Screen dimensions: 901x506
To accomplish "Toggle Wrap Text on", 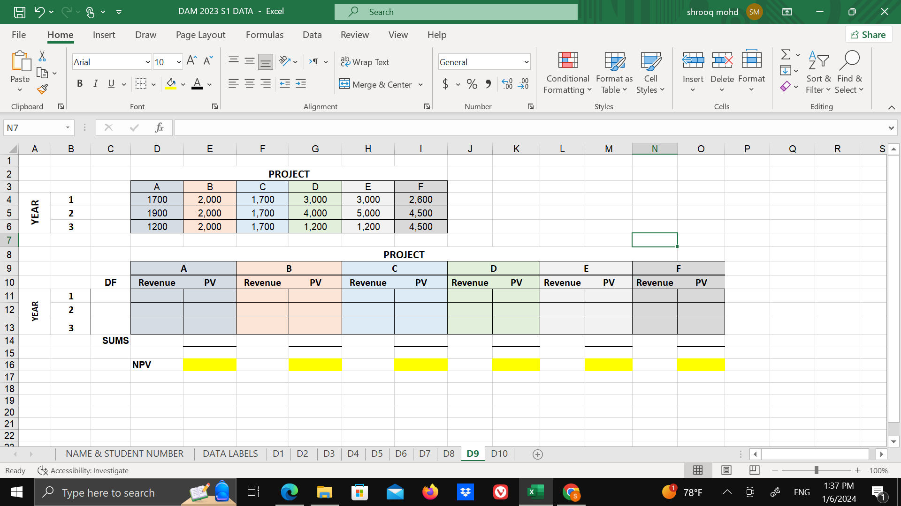I will [365, 62].
